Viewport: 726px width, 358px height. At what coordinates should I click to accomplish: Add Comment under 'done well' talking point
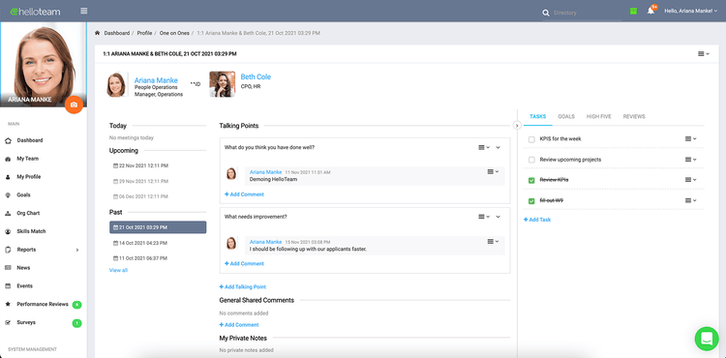(x=245, y=194)
